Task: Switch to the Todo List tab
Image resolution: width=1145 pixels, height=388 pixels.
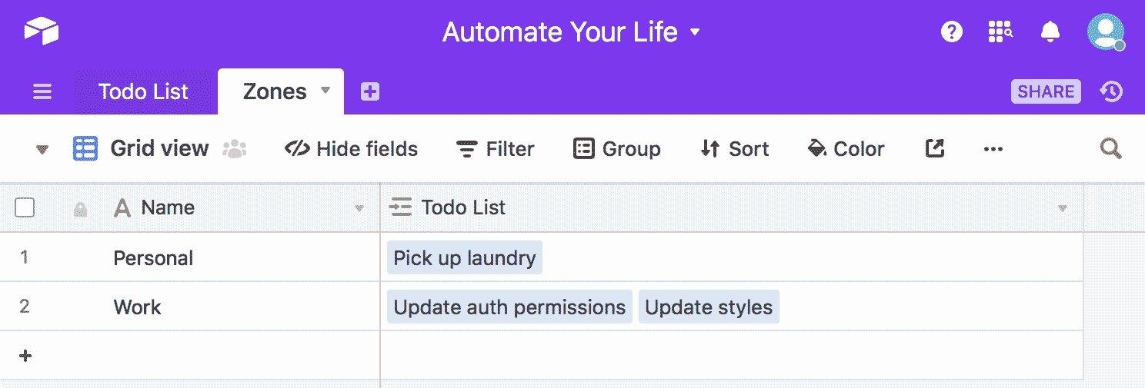Action: pyautogui.click(x=143, y=91)
